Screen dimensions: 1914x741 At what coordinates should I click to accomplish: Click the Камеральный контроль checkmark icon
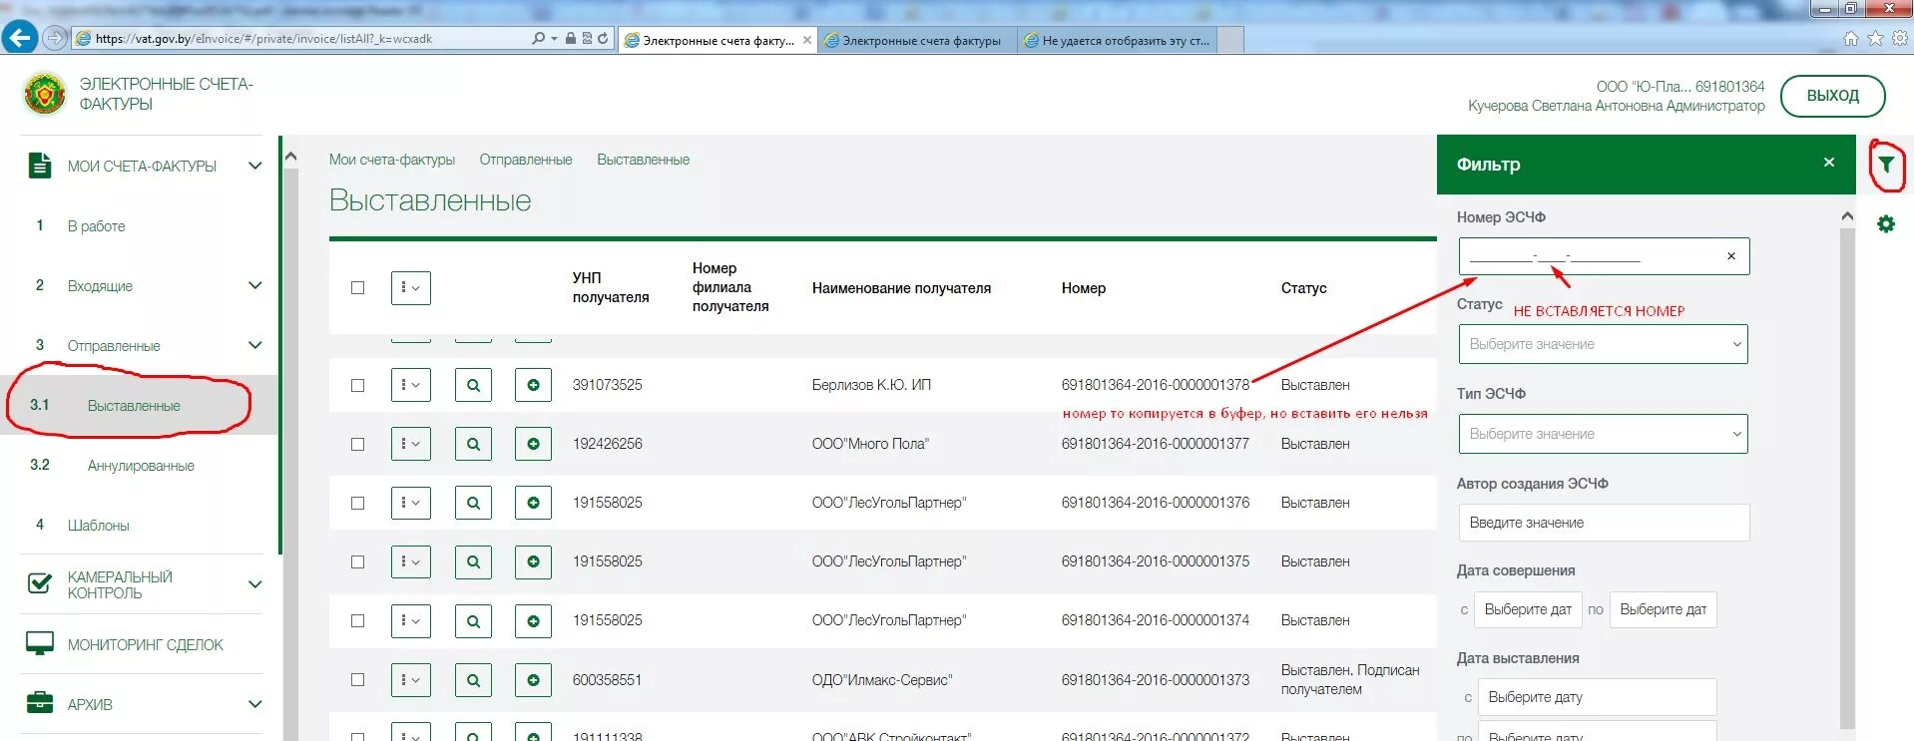click(x=40, y=583)
